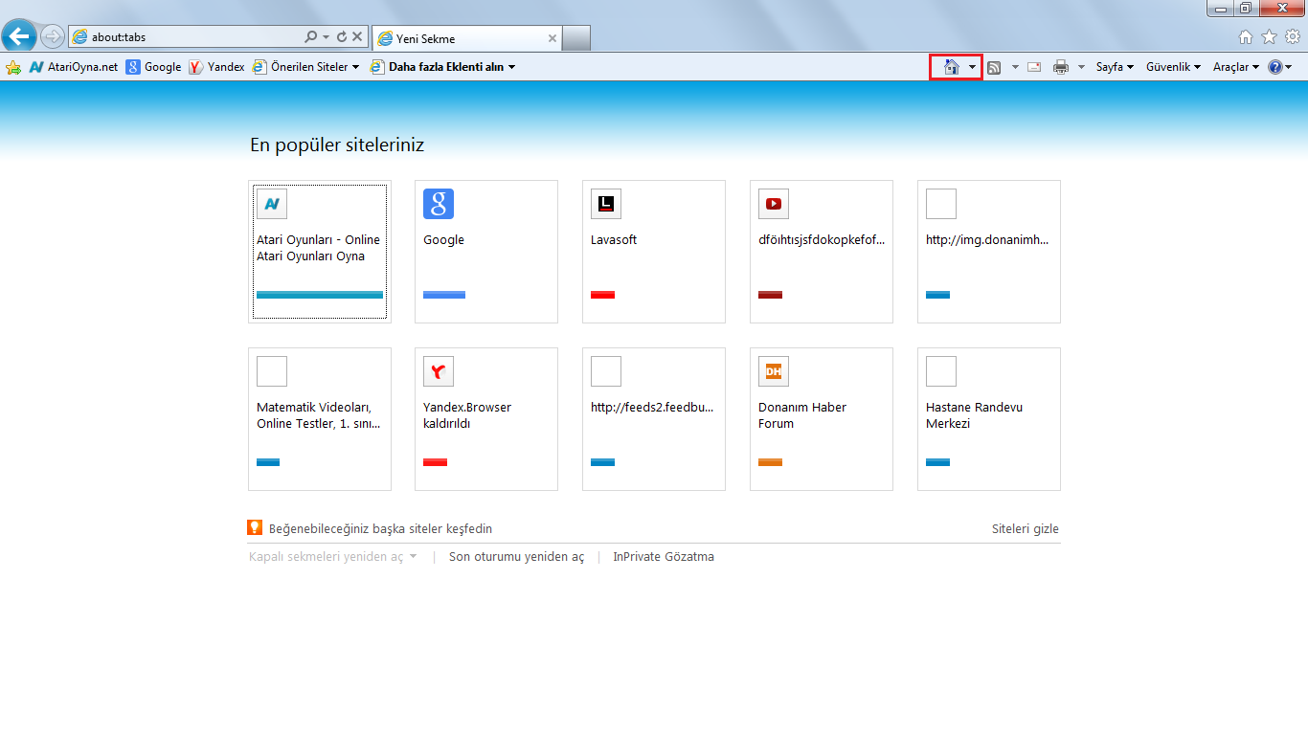Open the AtariOyna.net favorite
This screenshot has width=1308, height=735.
(x=74, y=67)
